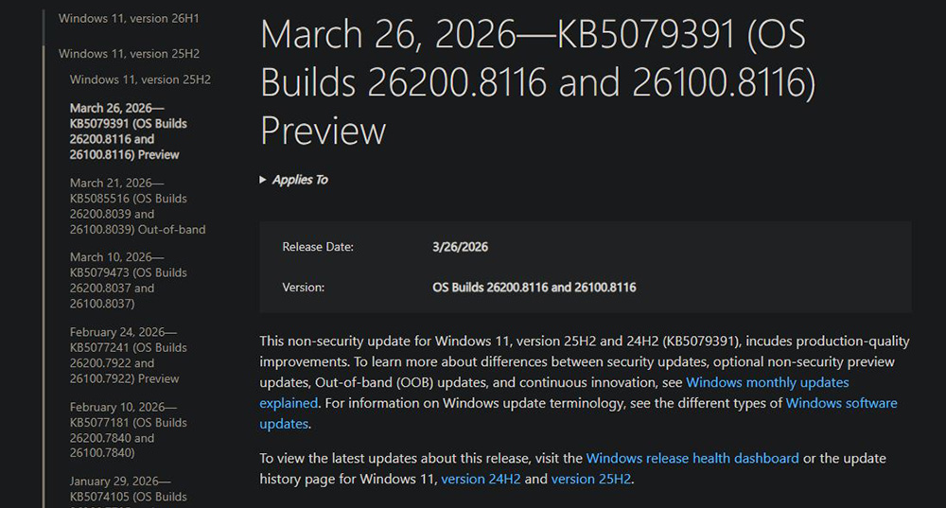946x508 pixels.
Task: Click the OS Builds 26200.8116 version value
Action: (534, 287)
